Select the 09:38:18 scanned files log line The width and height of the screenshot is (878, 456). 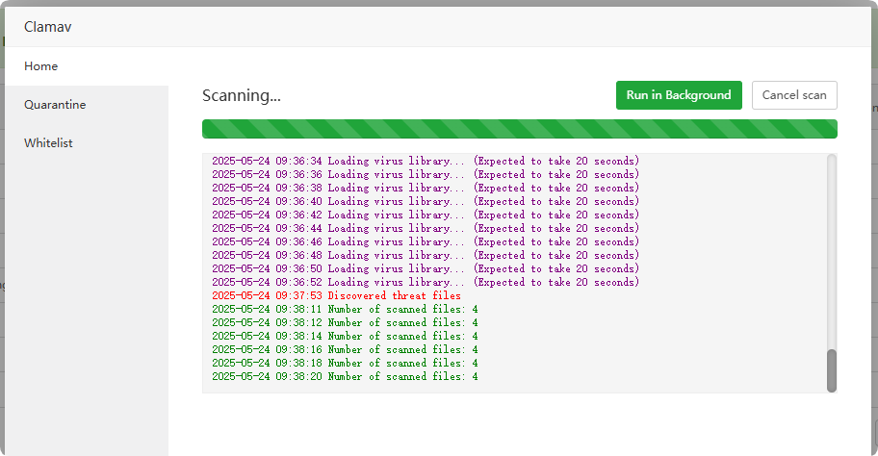(x=345, y=363)
